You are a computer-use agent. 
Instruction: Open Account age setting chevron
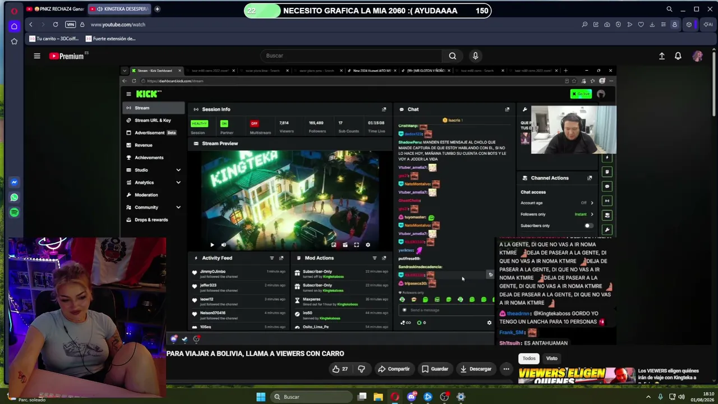click(592, 203)
